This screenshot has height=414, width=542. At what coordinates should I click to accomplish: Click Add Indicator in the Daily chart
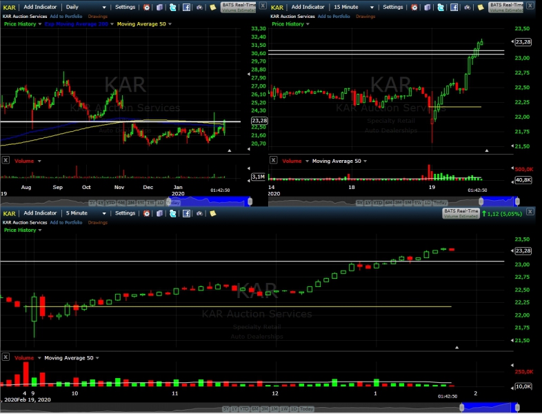tap(40, 7)
